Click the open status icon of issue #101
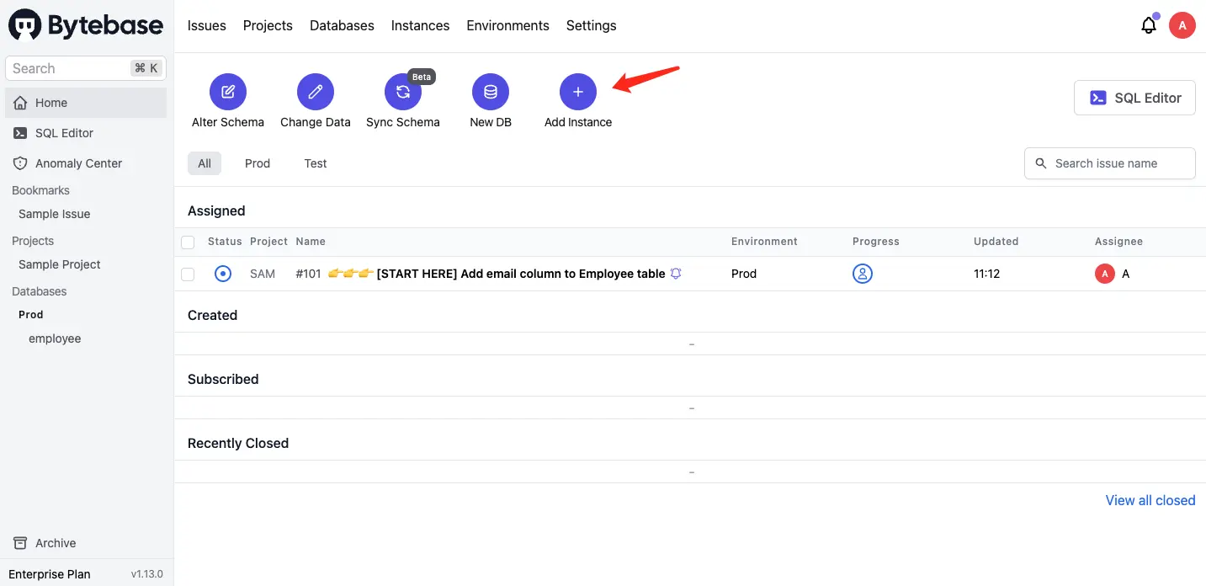This screenshot has height=586, width=1206. 223,274
